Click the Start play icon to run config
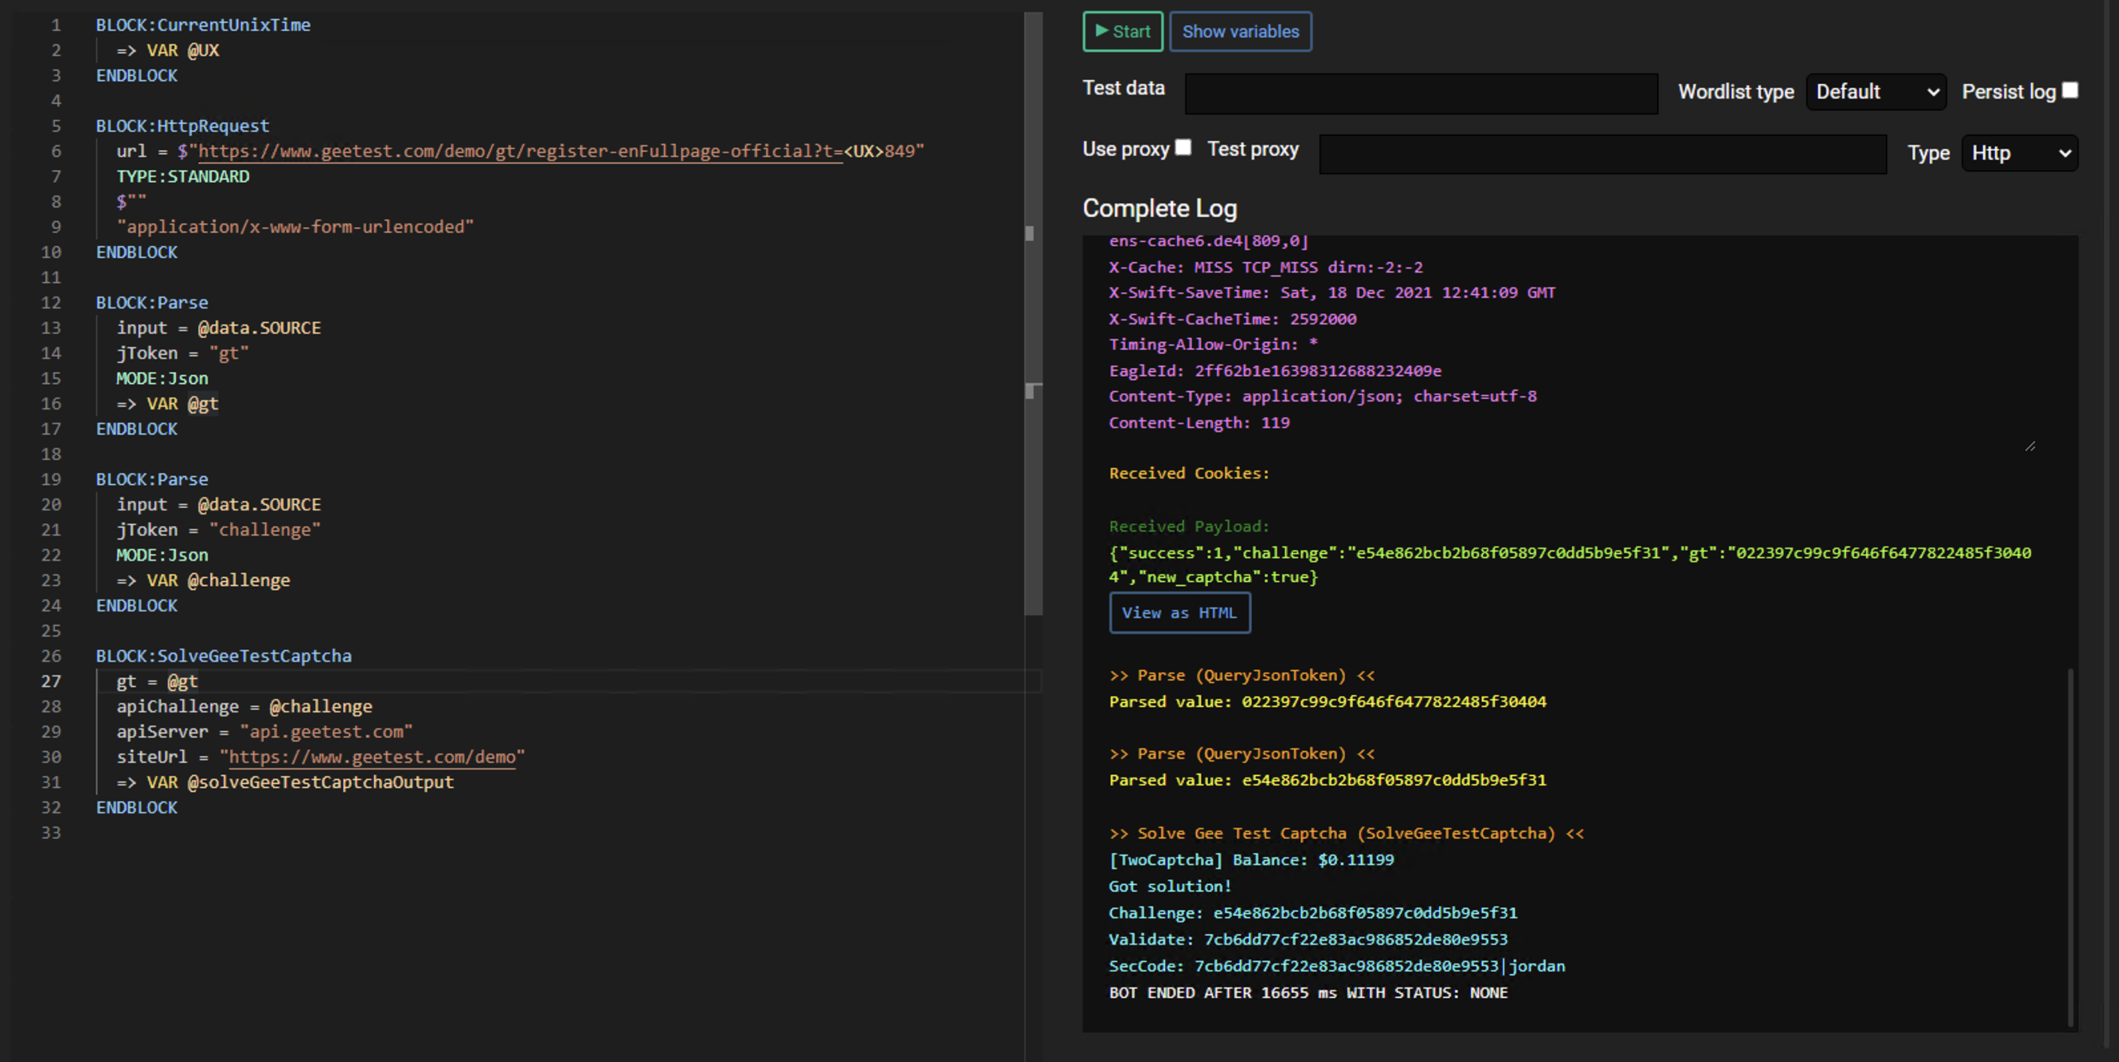 point(1103,31)
